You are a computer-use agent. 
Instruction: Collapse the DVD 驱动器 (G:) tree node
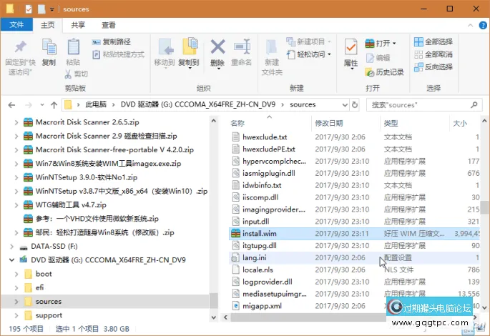12,260
